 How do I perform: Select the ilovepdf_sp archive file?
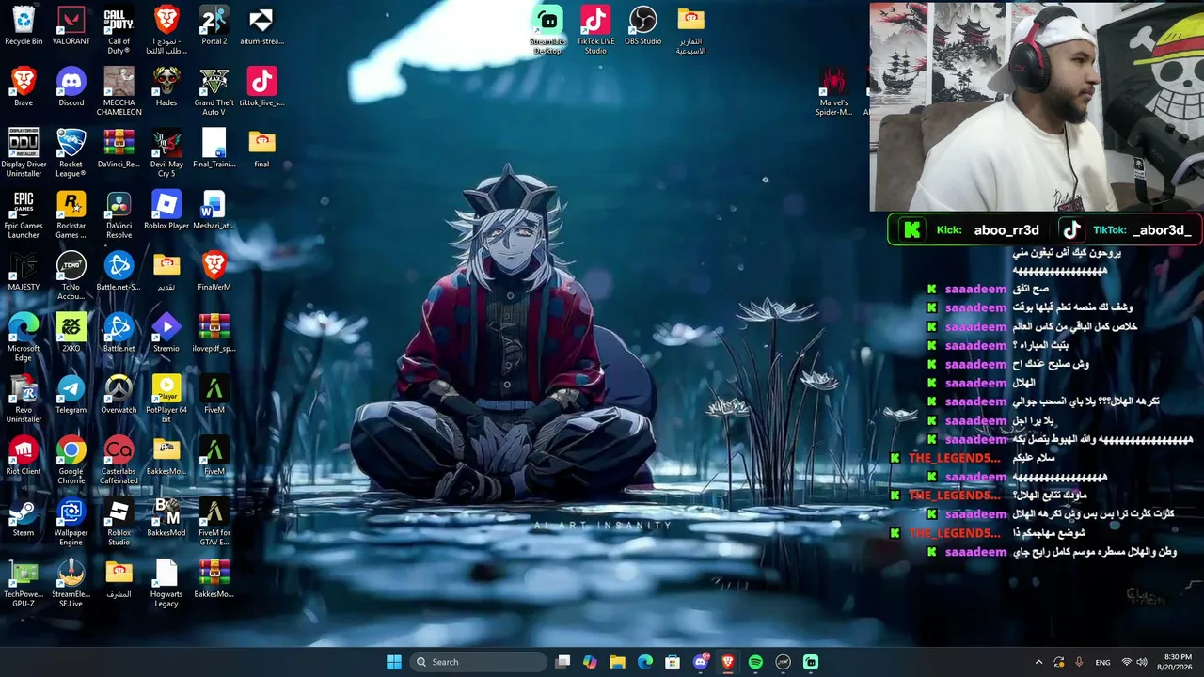[214, 332]
